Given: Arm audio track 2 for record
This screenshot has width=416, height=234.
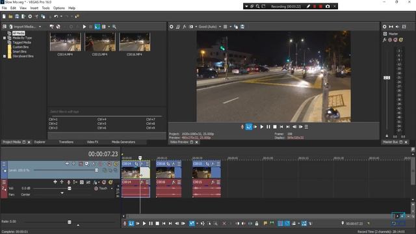Looking at the screenshot, I should coord(69,182).
